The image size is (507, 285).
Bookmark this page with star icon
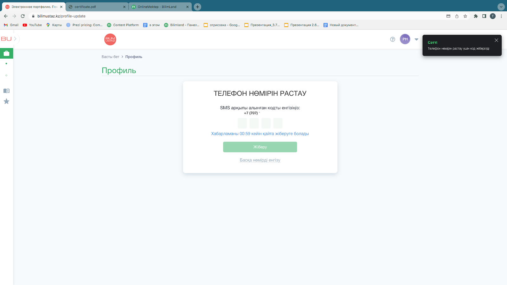click(465, 16)
